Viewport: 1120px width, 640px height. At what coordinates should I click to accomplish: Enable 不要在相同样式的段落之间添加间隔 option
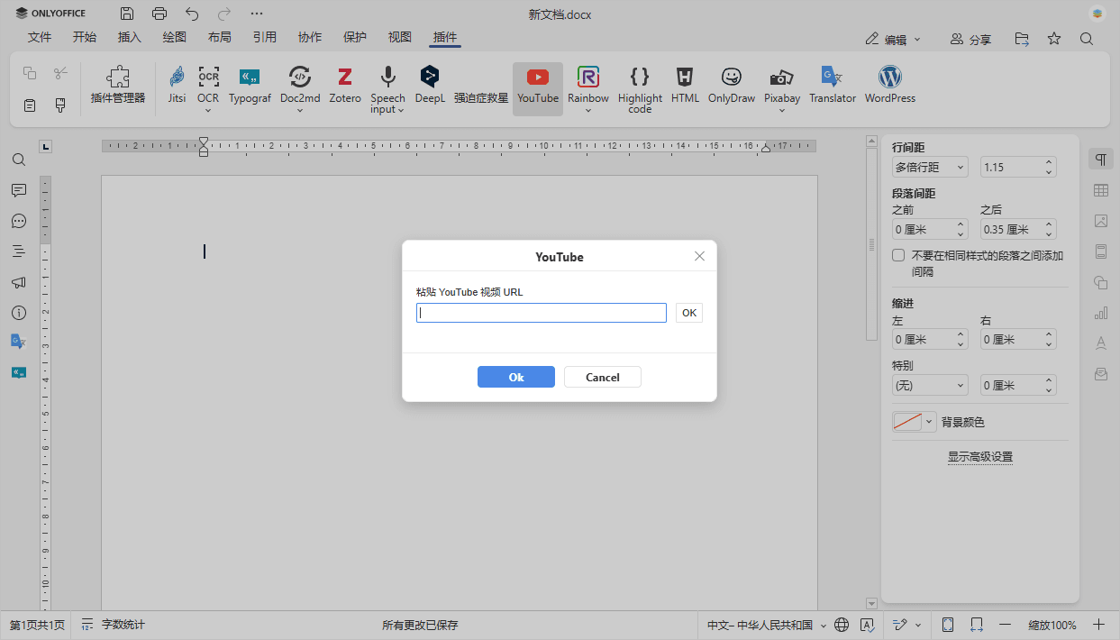(898, 254)
